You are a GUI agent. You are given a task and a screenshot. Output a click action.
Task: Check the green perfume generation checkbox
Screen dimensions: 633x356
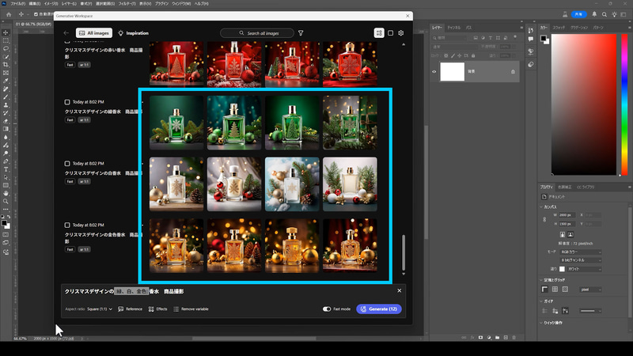pyautogui.click(x=67, y=102)
